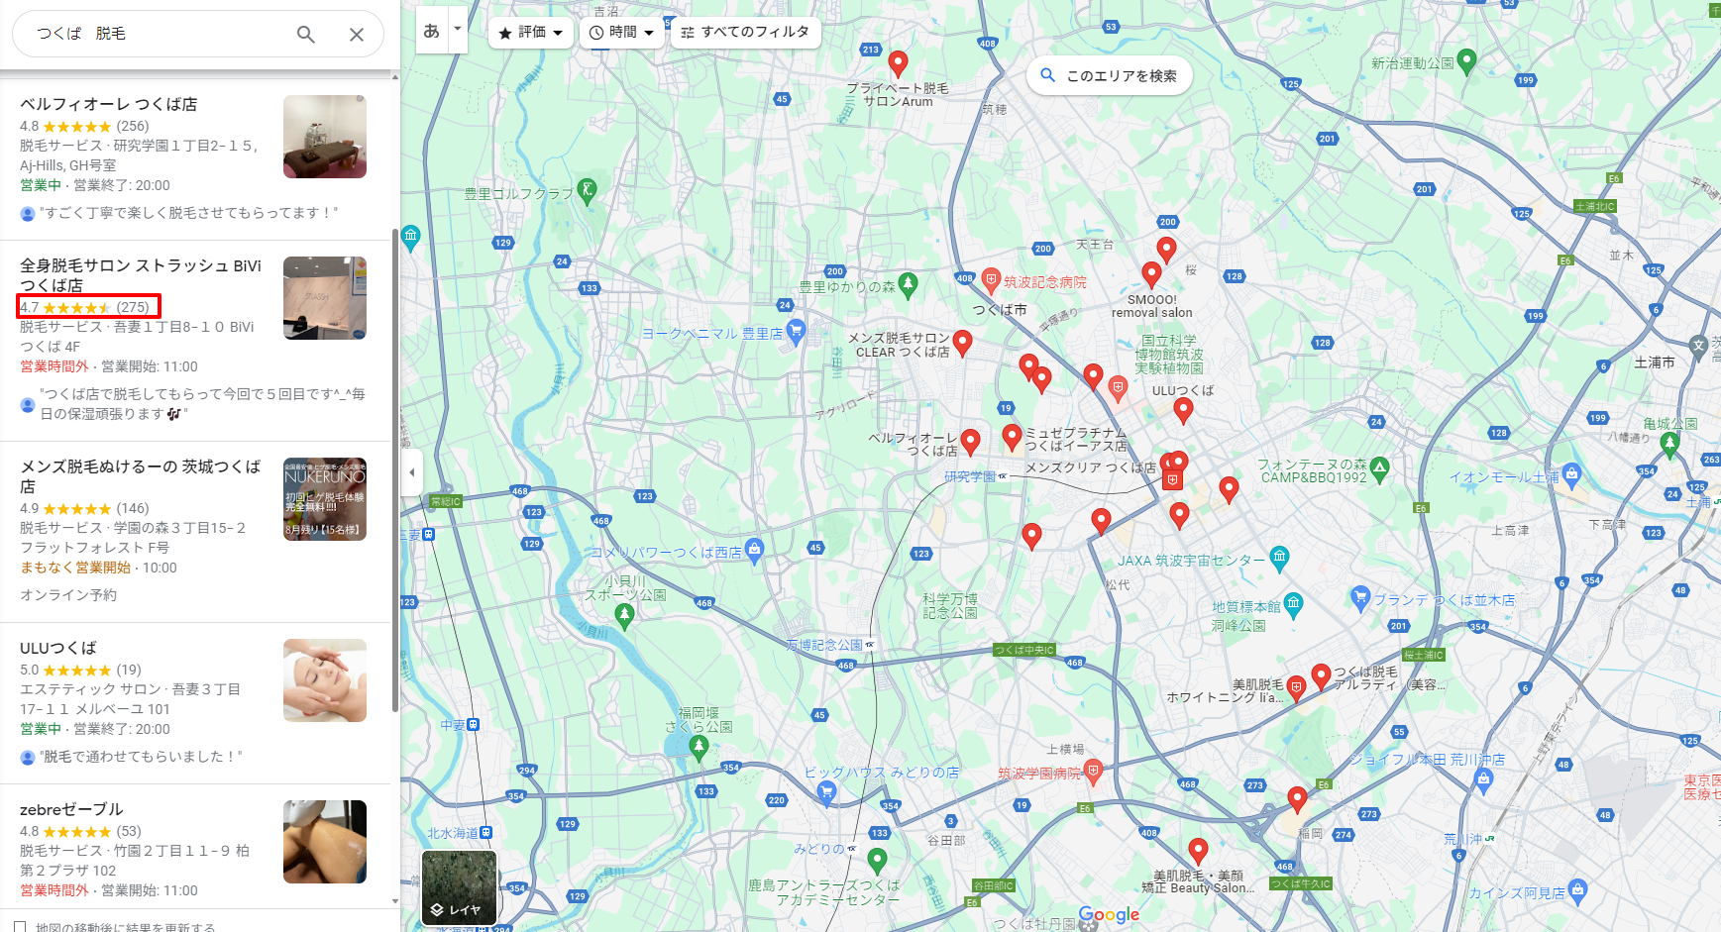Open the 時間 hours filter dropdown
This screenshot has height=932, width=1721.
[622, 33]
